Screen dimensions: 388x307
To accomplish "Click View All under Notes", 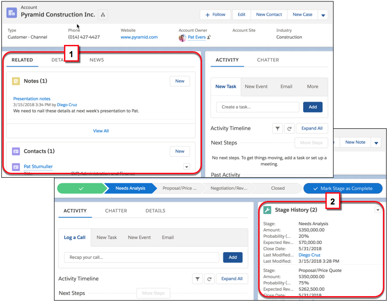I will 101,131.
